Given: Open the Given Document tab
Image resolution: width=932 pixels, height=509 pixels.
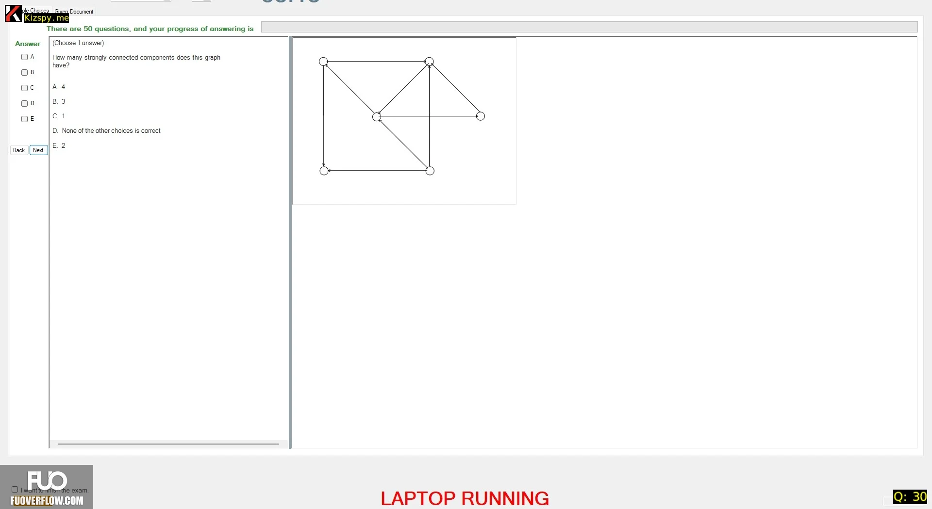Looking at the screenshot, I should pos(74,12).
